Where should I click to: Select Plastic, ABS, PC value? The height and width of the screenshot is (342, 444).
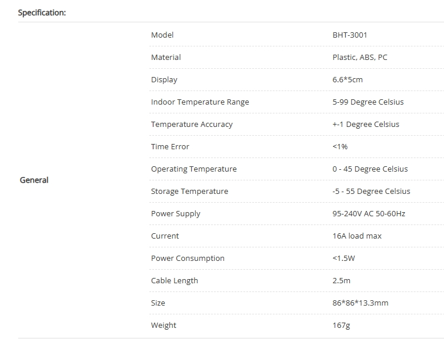pos(360,58)
